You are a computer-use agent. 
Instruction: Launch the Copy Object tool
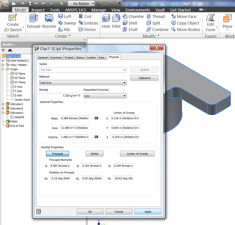[x=185, y=23]
